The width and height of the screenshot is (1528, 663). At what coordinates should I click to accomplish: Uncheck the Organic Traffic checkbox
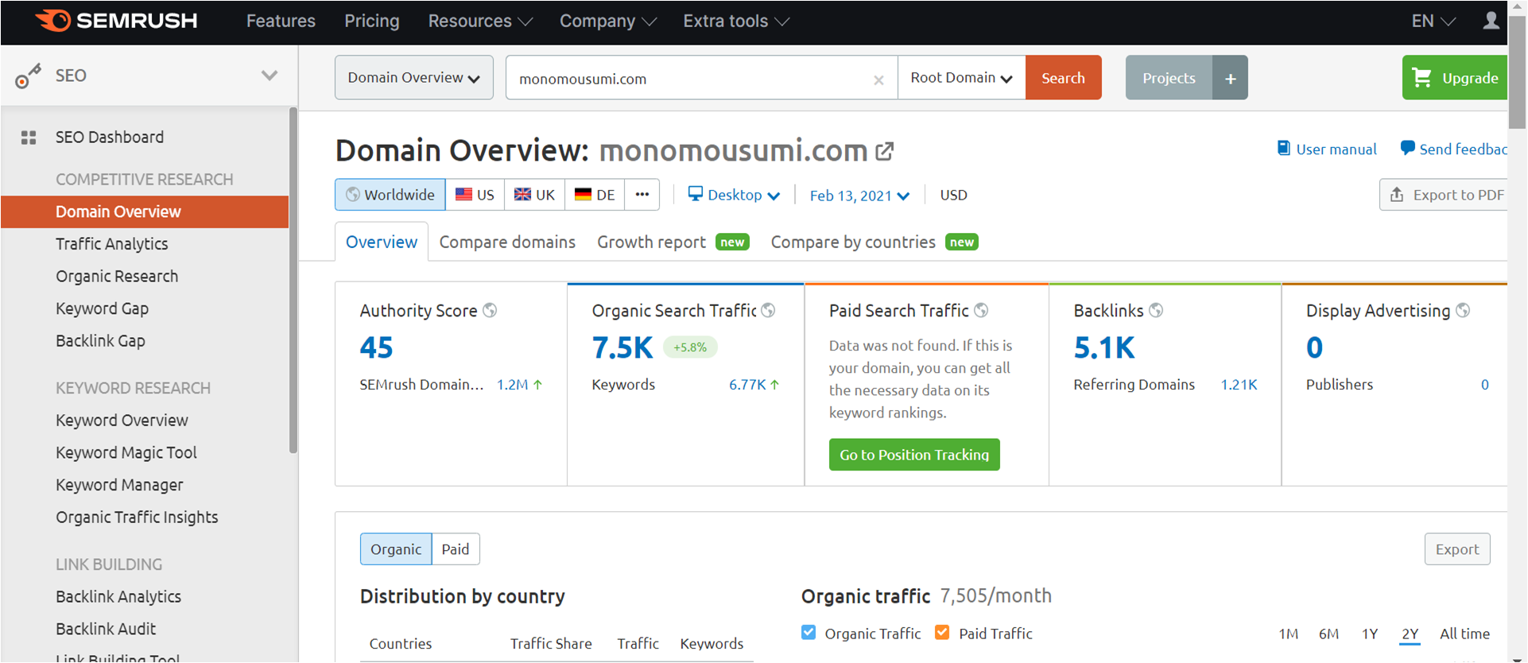[x=809, y=633]
